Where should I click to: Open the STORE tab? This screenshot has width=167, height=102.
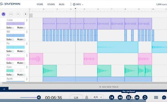pyautogui.click(x=40, y=4)
